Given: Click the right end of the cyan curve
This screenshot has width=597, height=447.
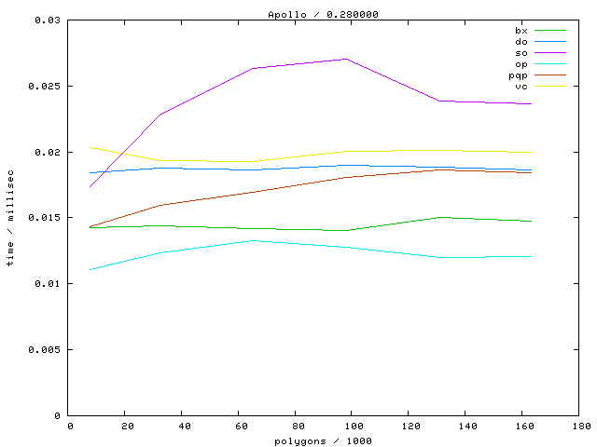Looking at the screenshot, I should tap(531, 256).
